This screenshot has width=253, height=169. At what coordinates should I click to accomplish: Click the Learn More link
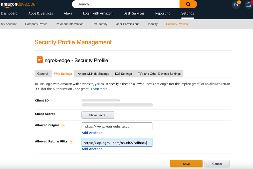tap(99, 89)
